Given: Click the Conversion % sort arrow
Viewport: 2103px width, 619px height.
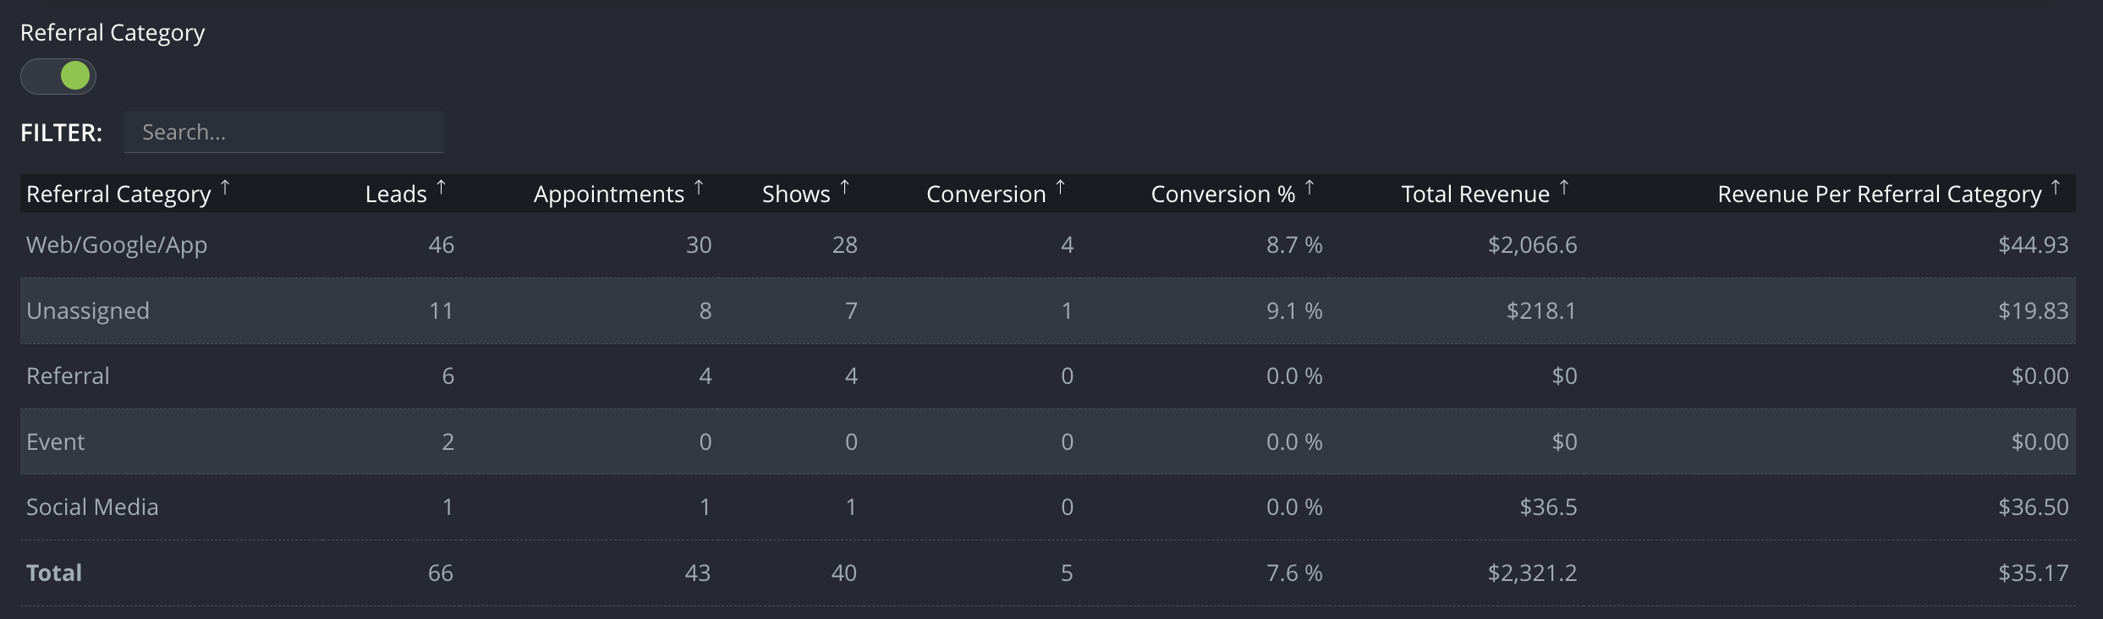Looking at the screenshot, I should pyautogui.click(x=1310, y=187).
